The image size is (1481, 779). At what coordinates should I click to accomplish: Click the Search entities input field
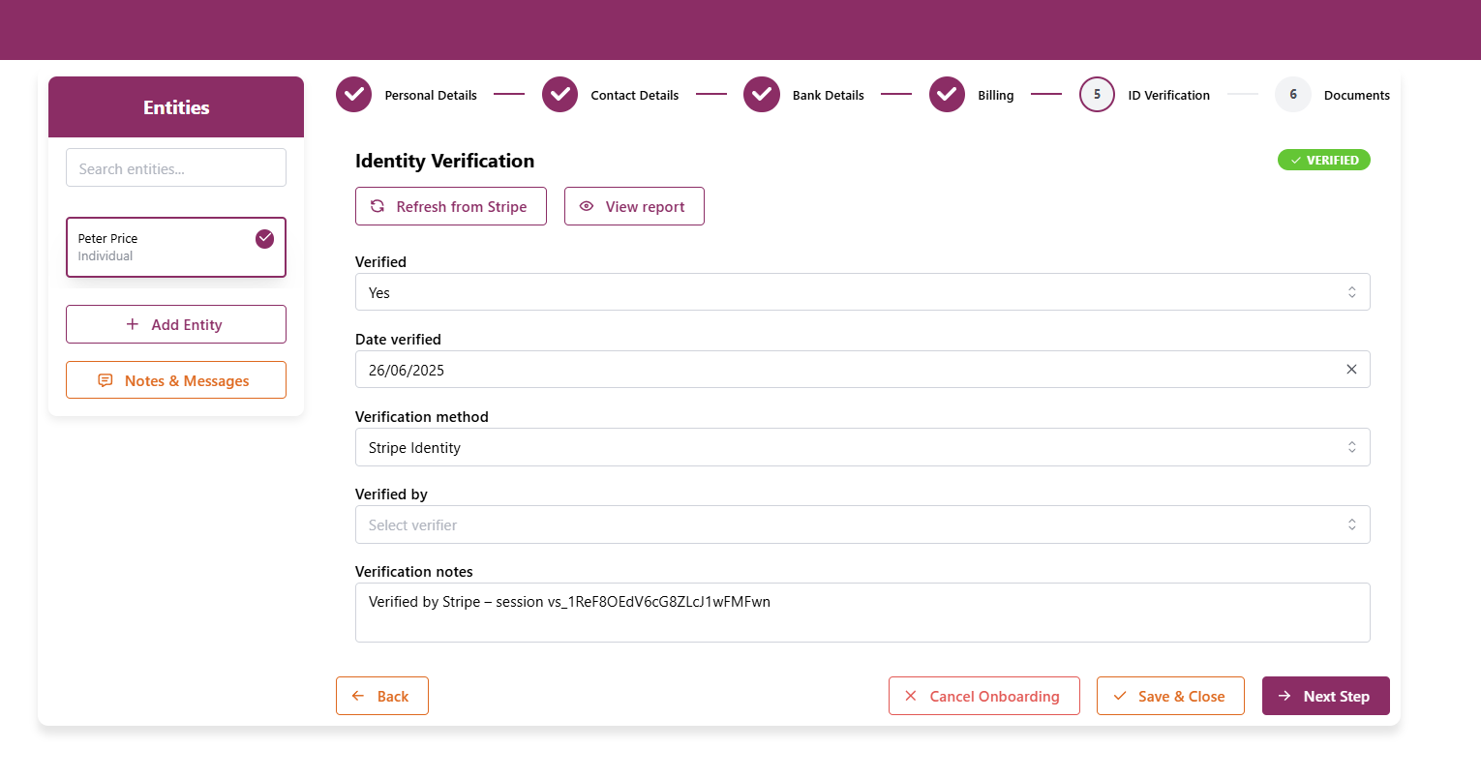click(x=176, y=168)
